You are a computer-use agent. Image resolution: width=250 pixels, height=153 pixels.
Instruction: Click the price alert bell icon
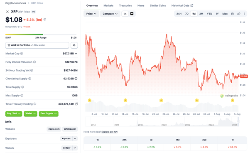[x=74, y=45]
